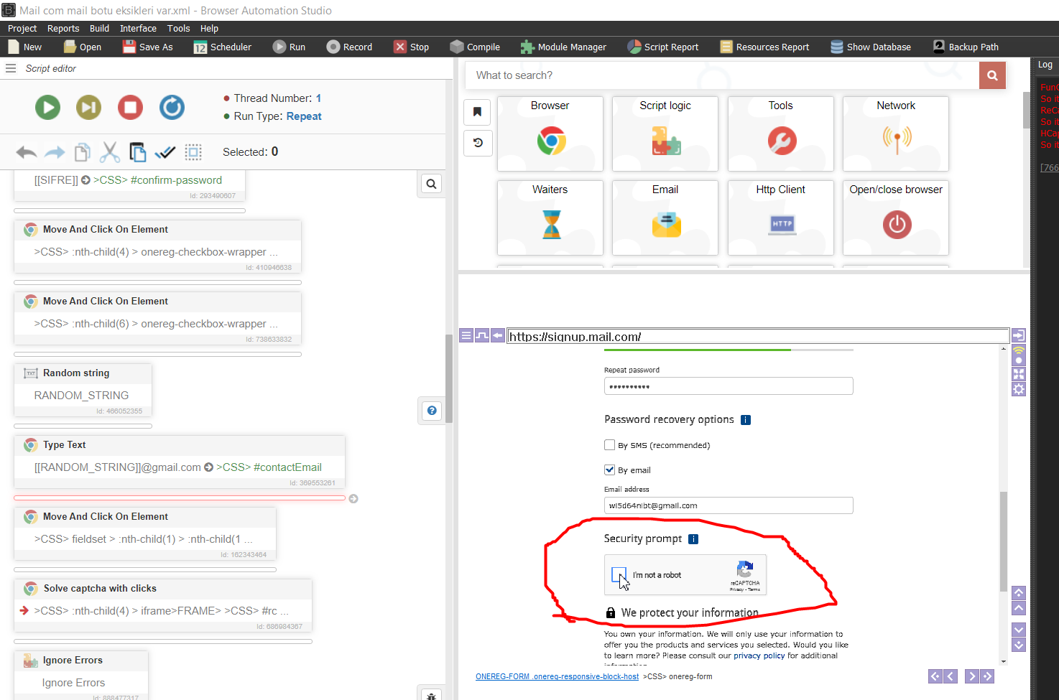Click the Save As toolbar button
1059x700 pixels.
click(148, 47)
